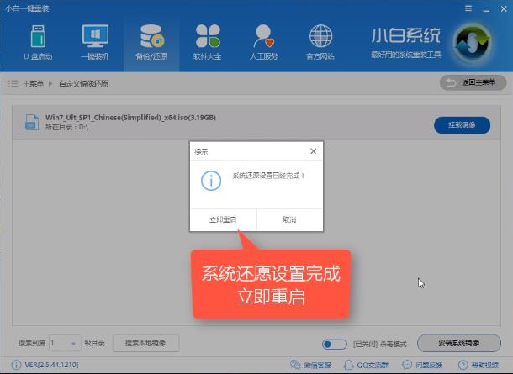Image resolution: width=513 pixels, height=374 pixels.
Task: Click the 立即重启 button
Action: tap(223, 219)
